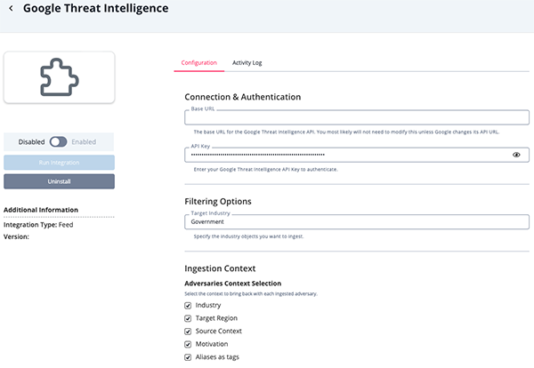Click the Google Threat Intelligence page title
This screenshot has width=534, height=368.
click(x=96, y=8)
